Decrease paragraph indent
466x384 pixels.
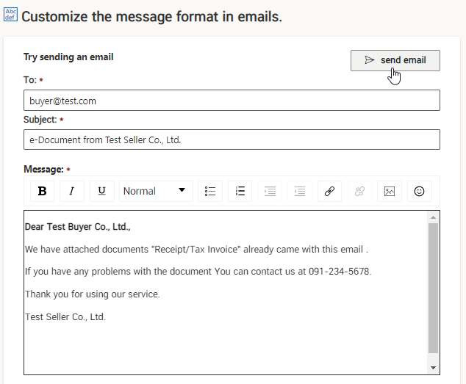300,191
